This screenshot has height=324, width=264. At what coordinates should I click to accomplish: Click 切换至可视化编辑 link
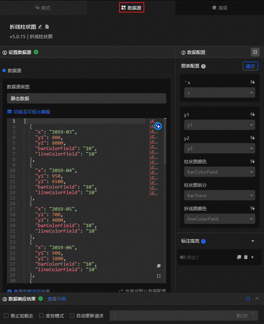[32, 112]
